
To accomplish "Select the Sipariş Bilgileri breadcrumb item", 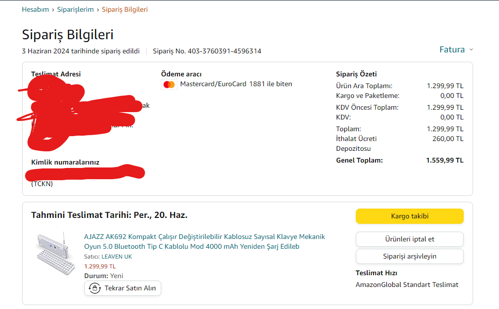I will (125, 9).
